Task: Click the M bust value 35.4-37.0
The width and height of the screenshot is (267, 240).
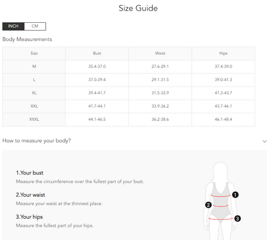Action: [97, 66]
